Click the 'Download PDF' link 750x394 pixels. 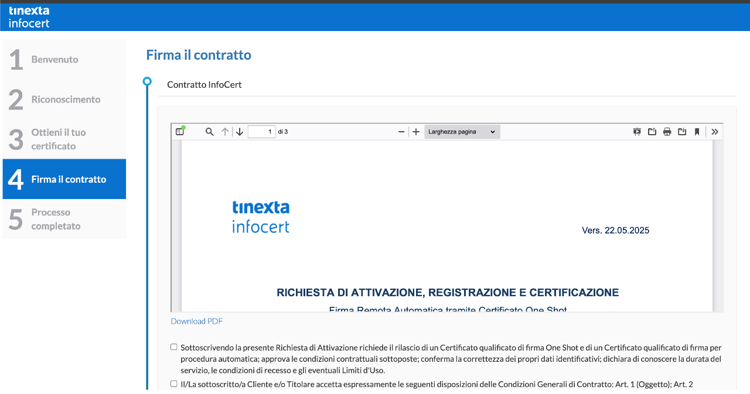(196, 321)
